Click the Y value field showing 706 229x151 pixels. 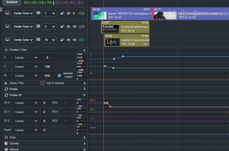(x=47, y=67)
